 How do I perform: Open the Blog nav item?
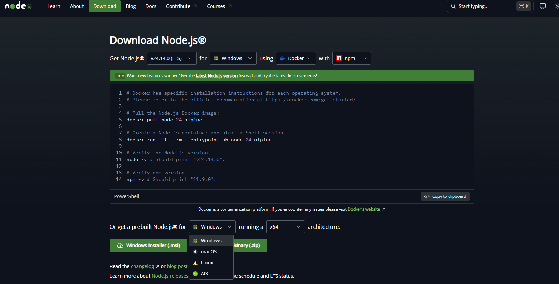pos(131,6)
